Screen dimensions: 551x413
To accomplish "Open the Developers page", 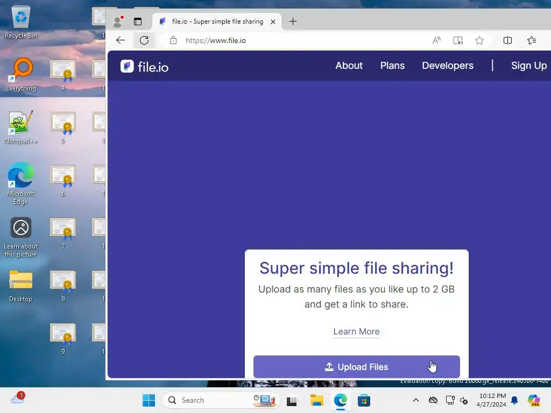I will click(448, 66).
